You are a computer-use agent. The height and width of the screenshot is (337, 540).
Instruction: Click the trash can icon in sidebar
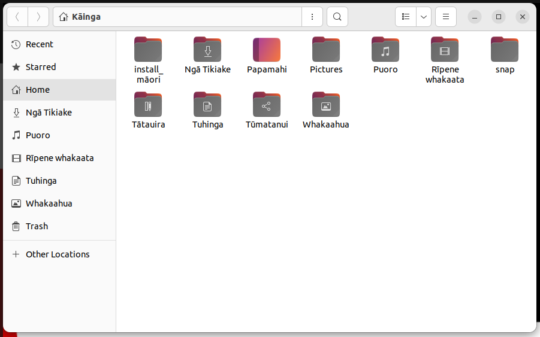16,226
